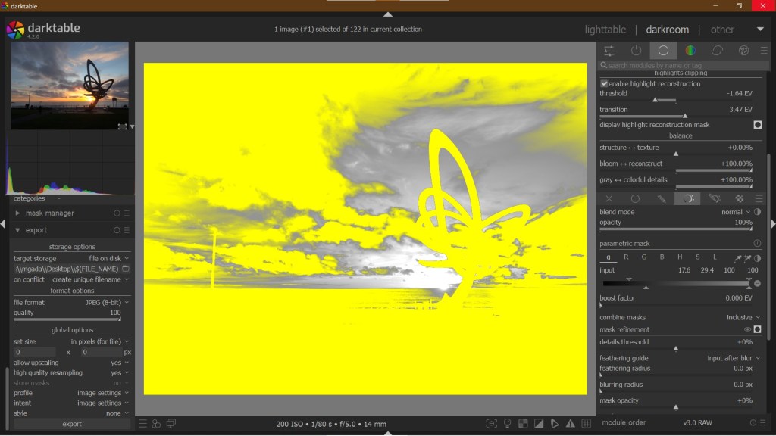This screenshot has width=776, height=436.
Task: Expand the mask manager module
Action: pos(18,213)
